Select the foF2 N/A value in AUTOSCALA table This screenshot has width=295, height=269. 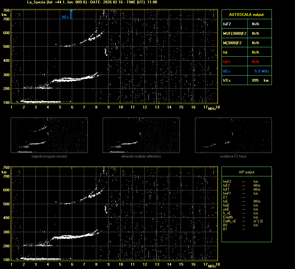255,24
